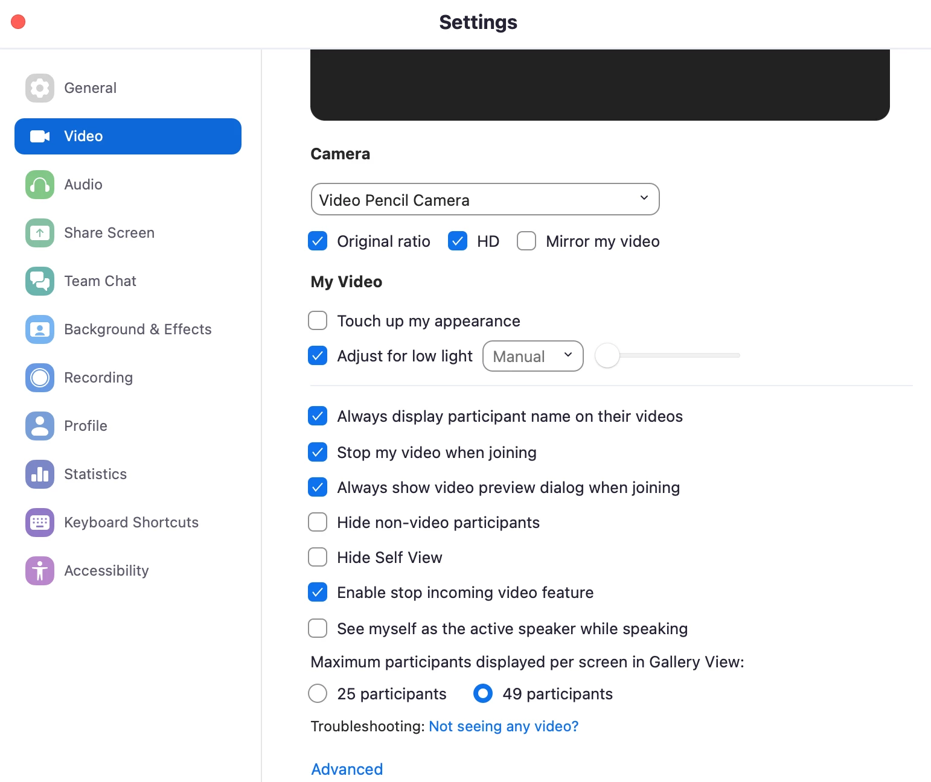Screen dimensions: 931x782
Task: Check Hide non-video participants
Action: tap(318, 522)
